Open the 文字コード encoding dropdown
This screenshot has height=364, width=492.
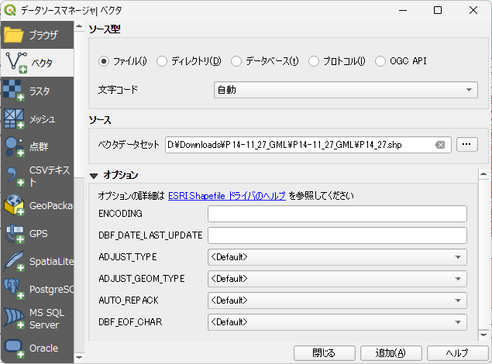click(346, 90)
